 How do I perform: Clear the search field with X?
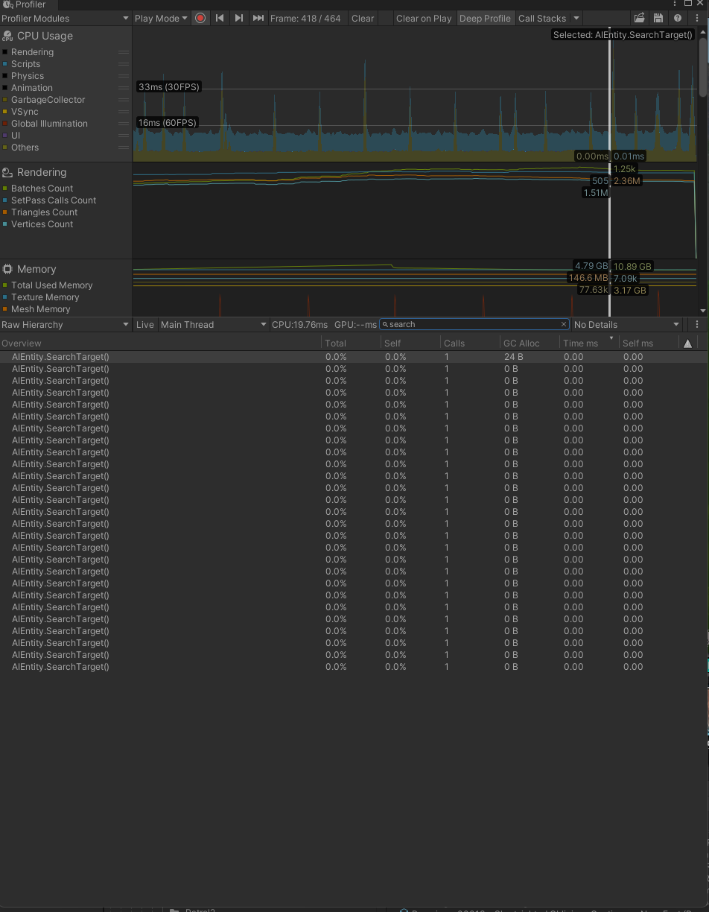[x=563, y=324]
